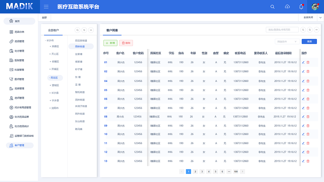Viewport: 324px width, 182px height.
Task: Edit row 01 with the pencil icon
Action: (x=303, y=62)
